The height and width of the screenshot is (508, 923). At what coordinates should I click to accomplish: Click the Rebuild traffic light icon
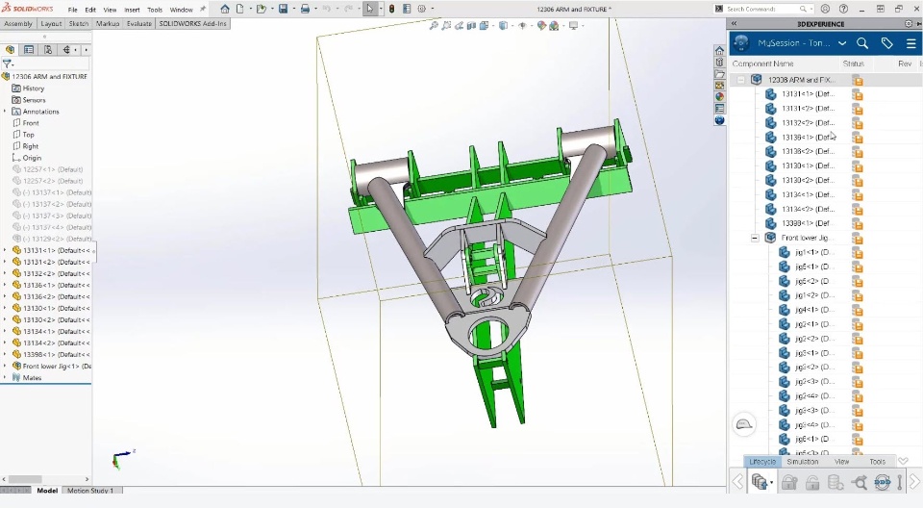click(x=391, y=9)
